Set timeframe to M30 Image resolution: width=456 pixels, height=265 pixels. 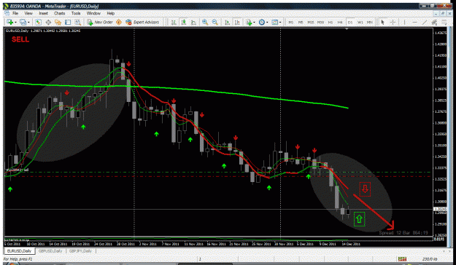pyautogui.click(x=321, y=23)
